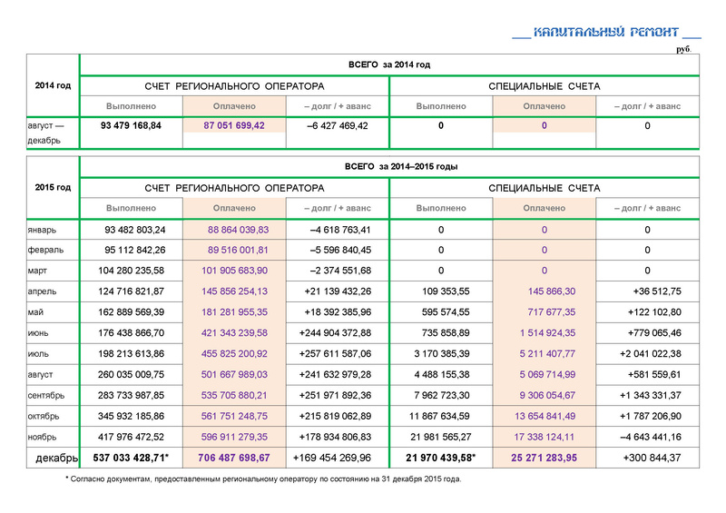Click the '2014 год' row header

coord(53,85)
